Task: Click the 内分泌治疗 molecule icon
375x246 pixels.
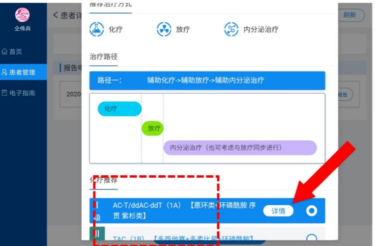Action: click(x=231, y=29)
